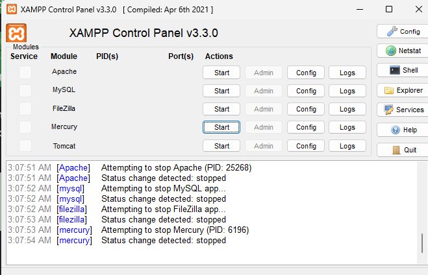Click log line 'Attempting to stop Mercury (PID: 6196)'

point(175,230)
